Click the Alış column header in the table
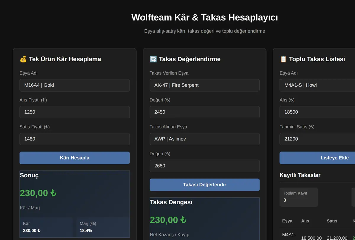 305,221
